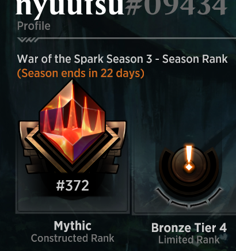Click the War of the Spark Season 3 title
This screenshot has width=236, height=251.
(85, 59)
